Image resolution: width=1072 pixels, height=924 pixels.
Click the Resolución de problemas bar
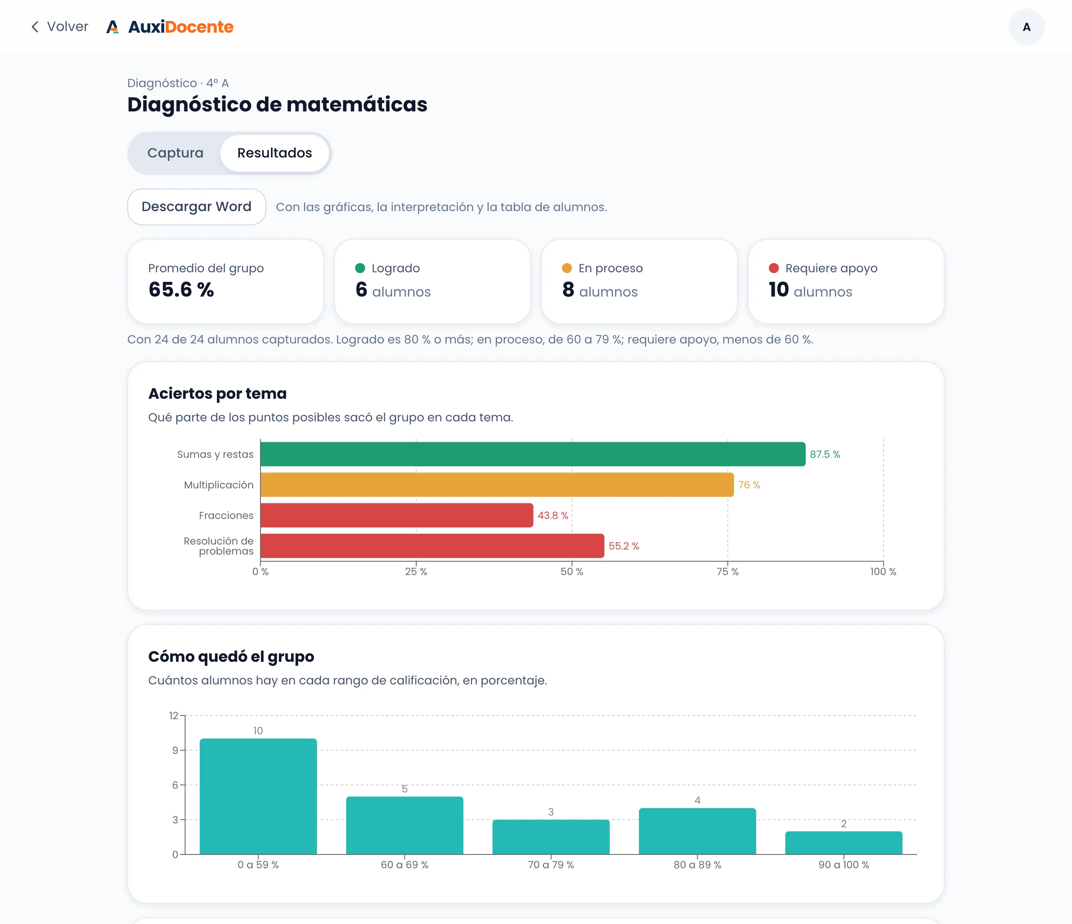click(433, 546)
